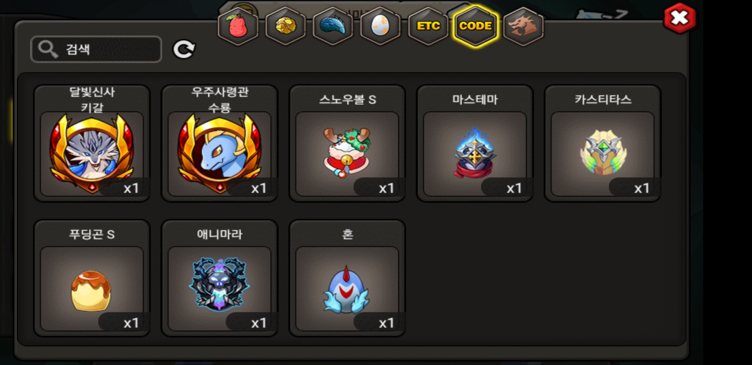Select the highlighted CODE tab
The height and width of the screenshot is (365, 752).
click(476, 26)
